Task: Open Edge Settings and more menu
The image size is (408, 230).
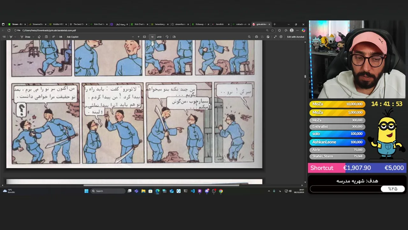Action: [x=297, y=30]
